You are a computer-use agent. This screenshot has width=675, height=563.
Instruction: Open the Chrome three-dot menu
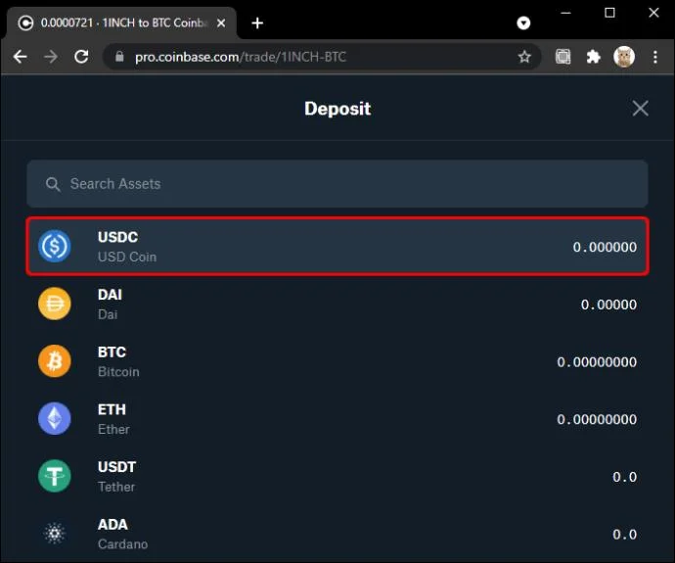654,57
